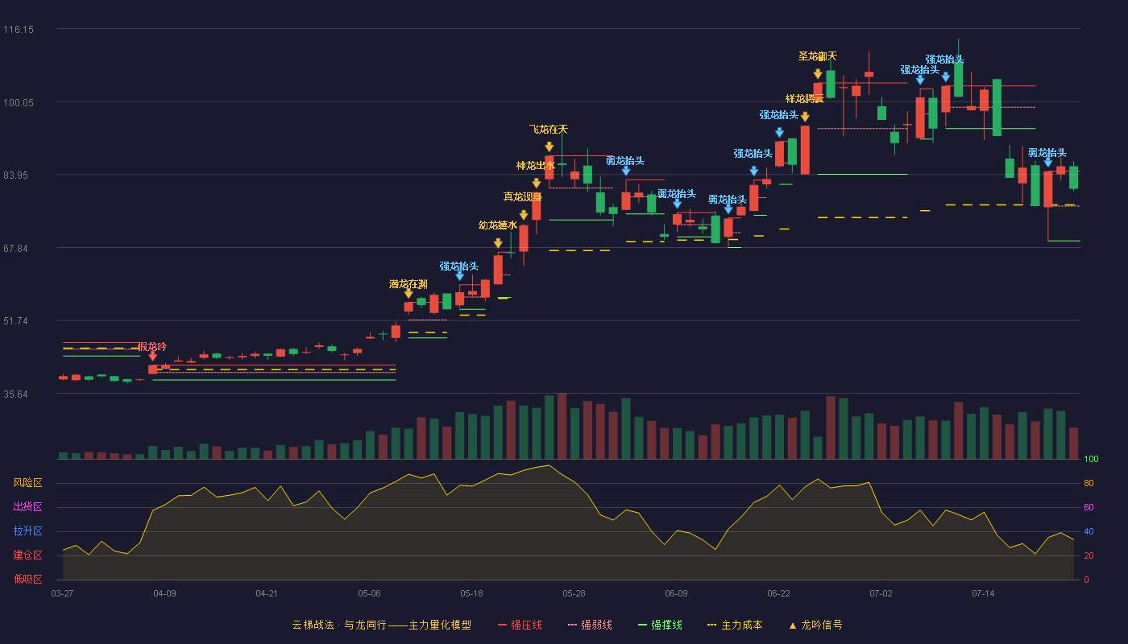Click the 出货区 zone label

27,507
